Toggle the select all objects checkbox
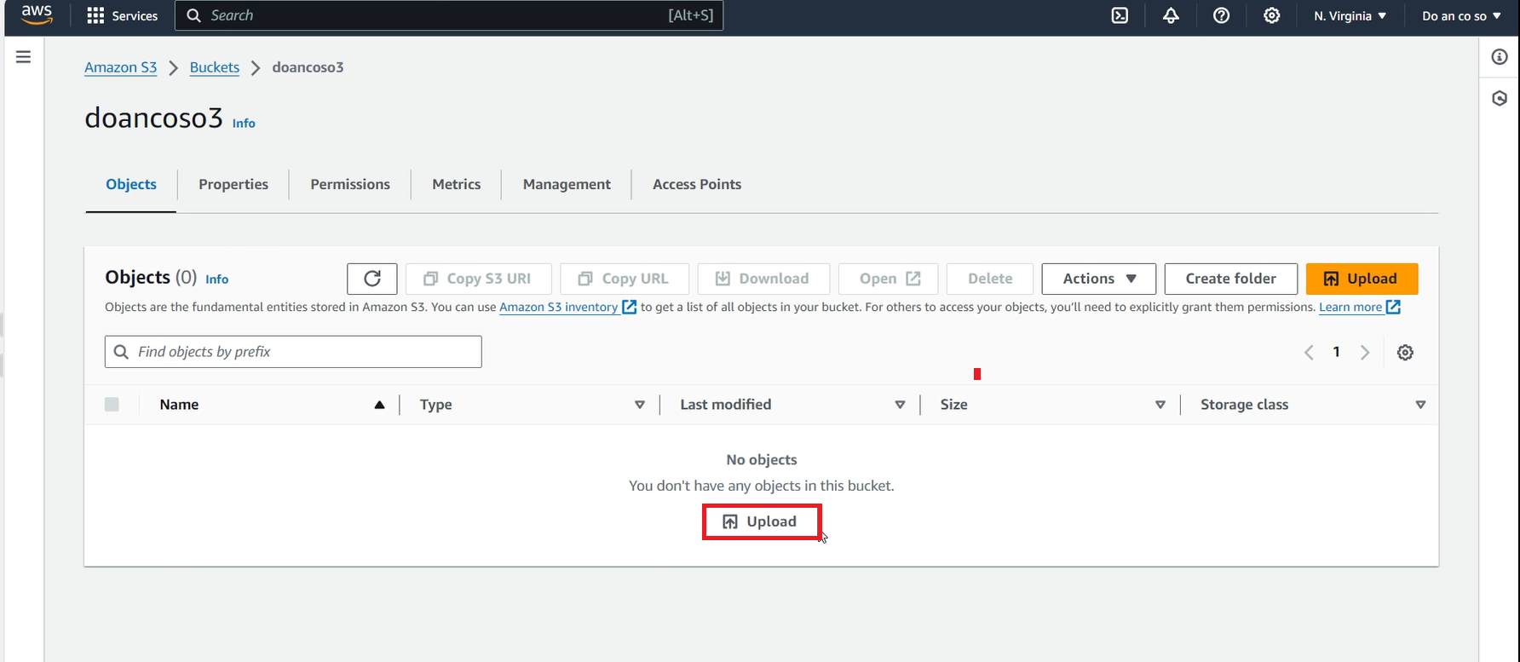This screenshot has width=1520, height=662. point(112,405)
